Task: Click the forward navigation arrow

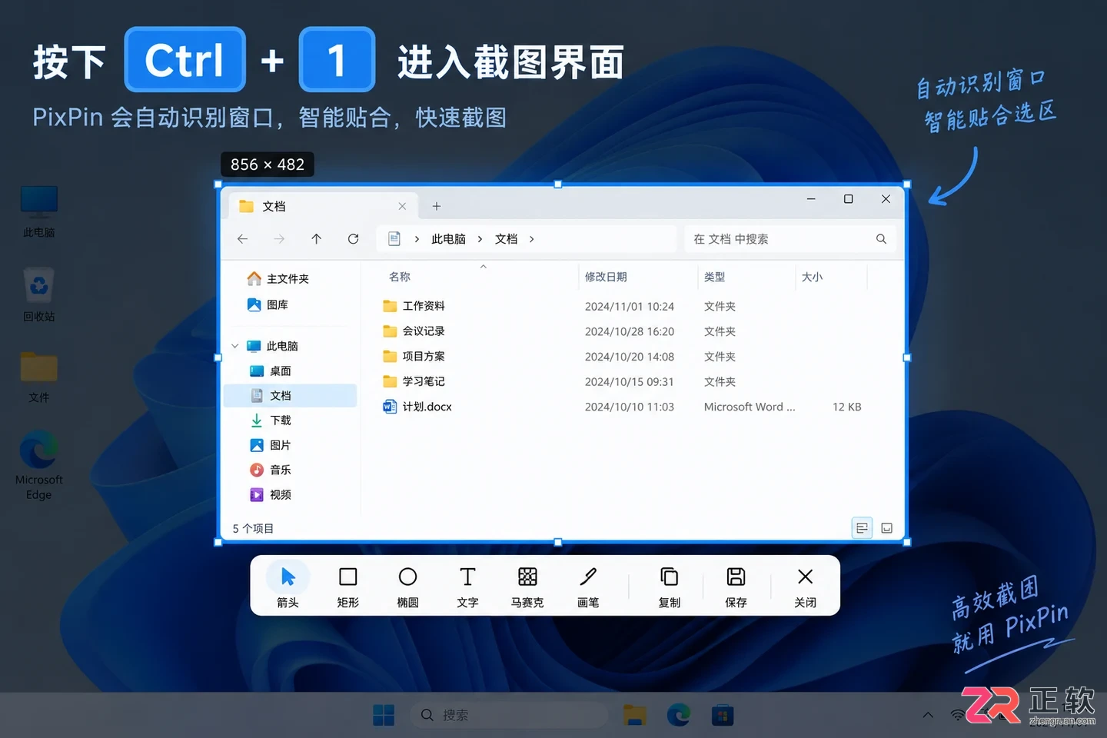Action: point(279,239)
